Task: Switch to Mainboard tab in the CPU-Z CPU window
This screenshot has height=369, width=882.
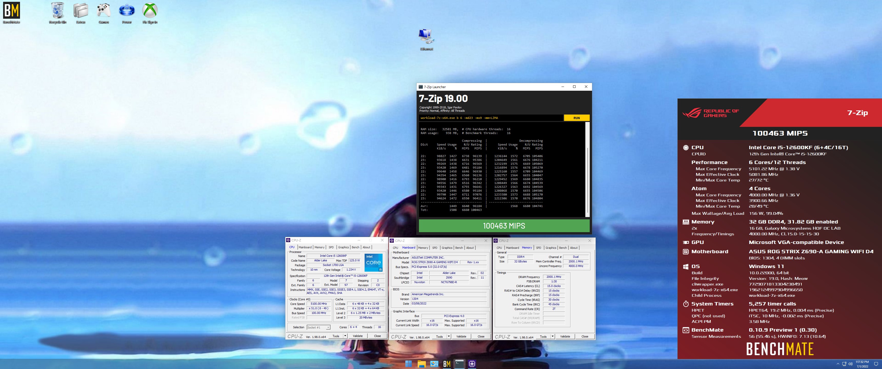Action: tap(305, 247)
